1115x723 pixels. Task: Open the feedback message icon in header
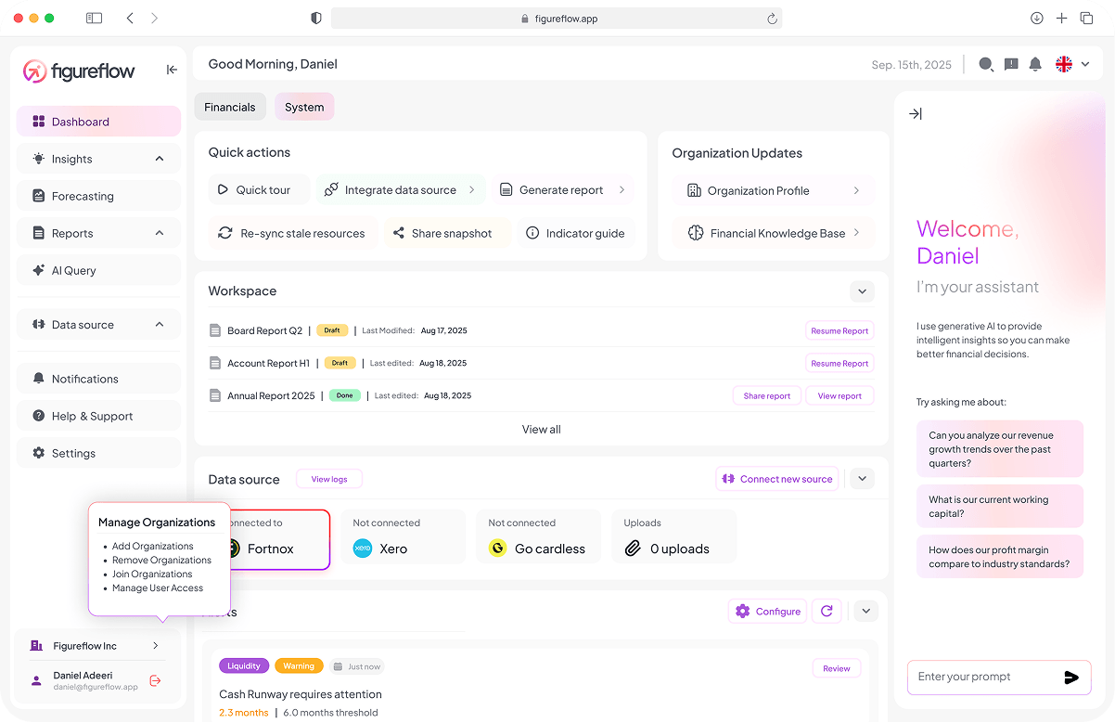point(1011,64)
